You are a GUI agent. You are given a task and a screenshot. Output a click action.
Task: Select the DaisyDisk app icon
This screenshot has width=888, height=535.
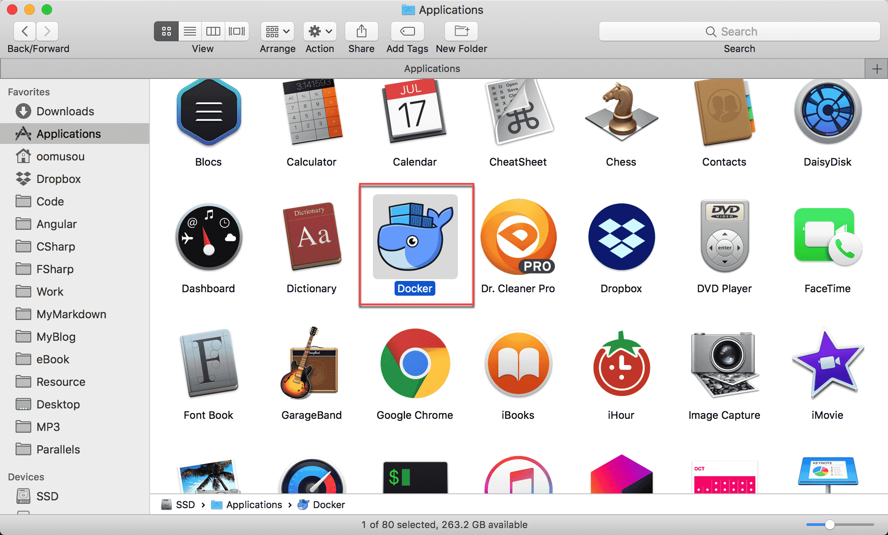coord(828,111)
